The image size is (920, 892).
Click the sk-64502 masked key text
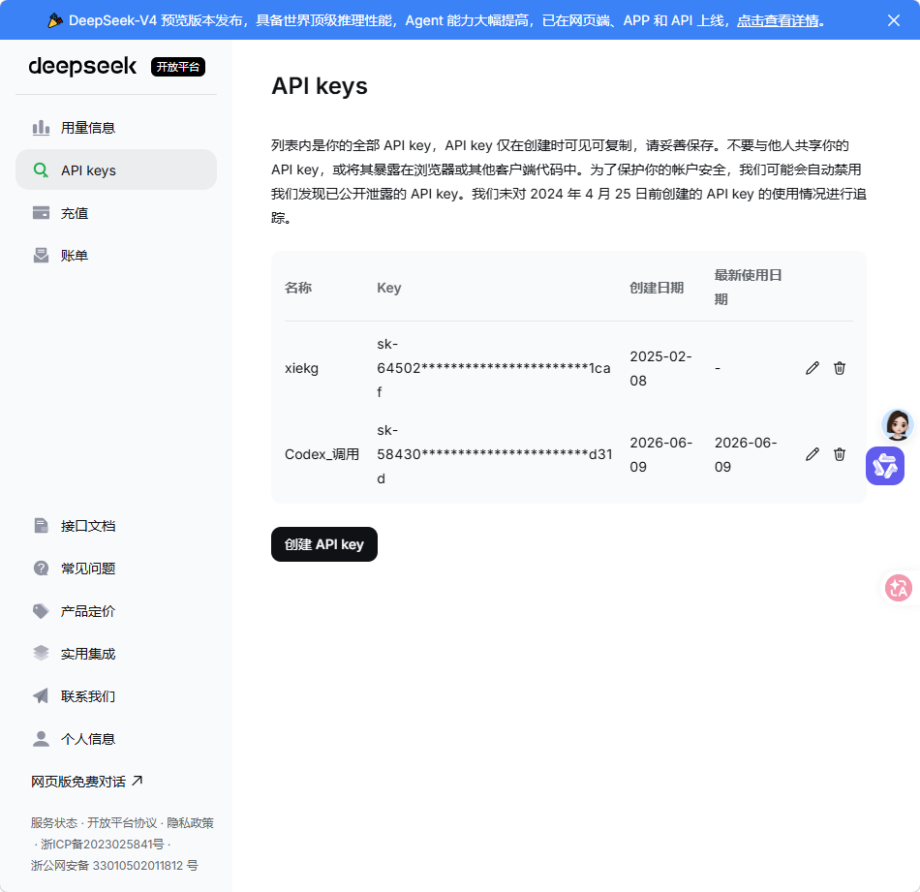494,368
